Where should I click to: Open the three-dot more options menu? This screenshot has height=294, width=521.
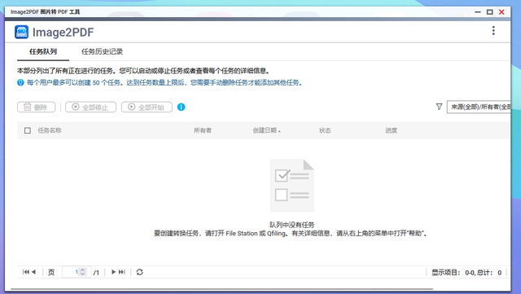[x=493, y=31]
